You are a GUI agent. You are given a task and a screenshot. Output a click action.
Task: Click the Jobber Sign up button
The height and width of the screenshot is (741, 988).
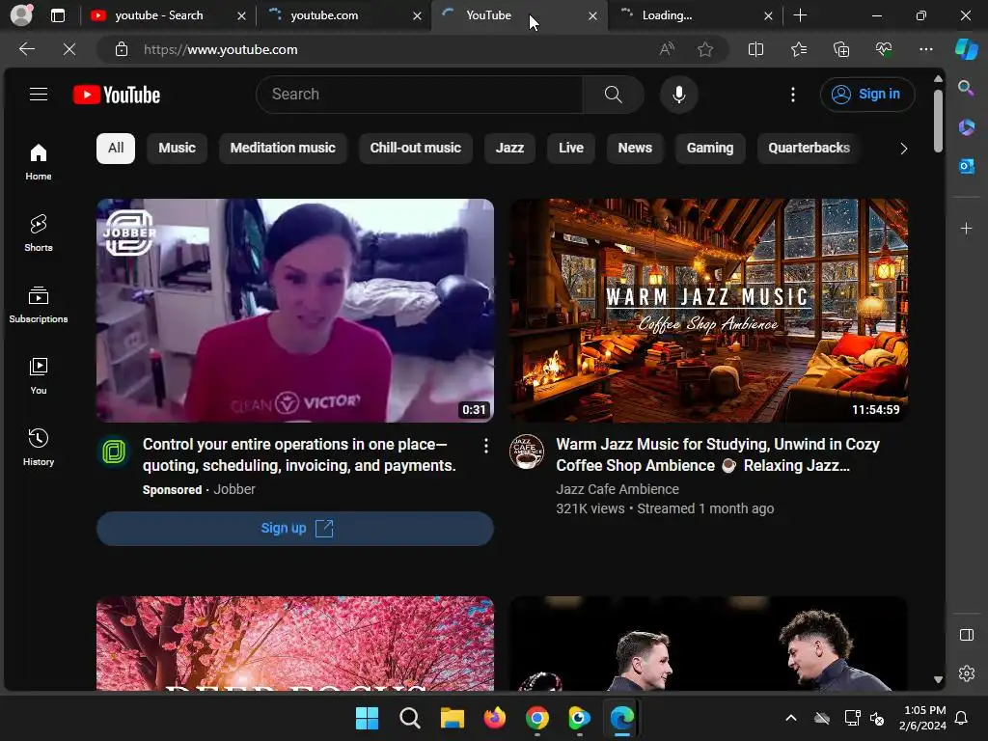pos(295,529)
